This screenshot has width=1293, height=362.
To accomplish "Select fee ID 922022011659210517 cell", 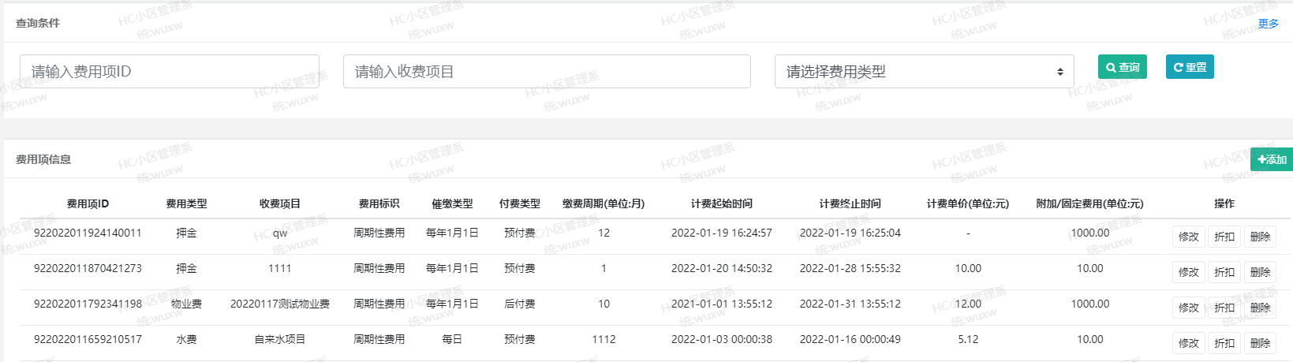I will [x=88, y=339].
